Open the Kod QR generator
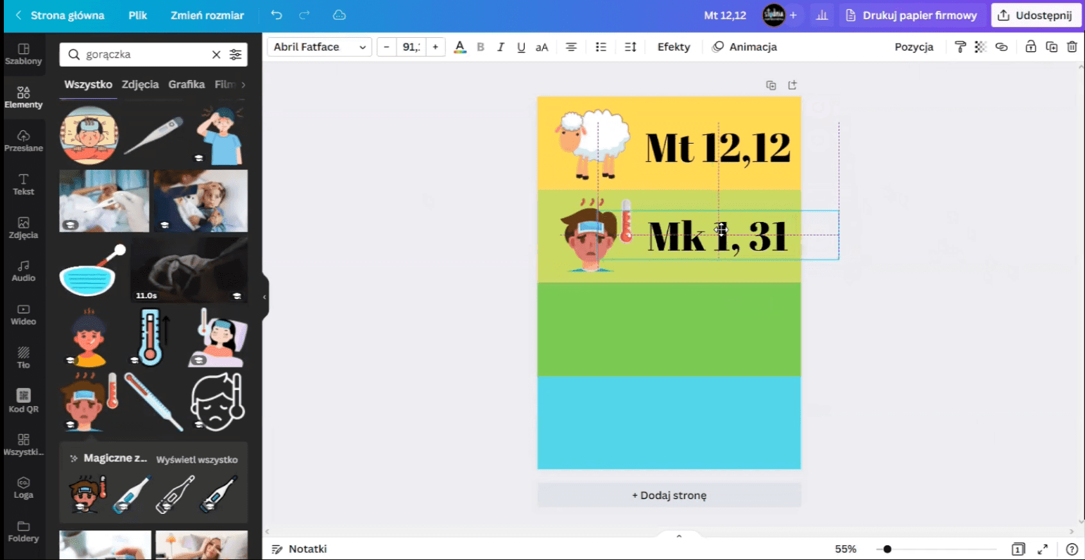The width and height of the screenshot is (1085, 560). click(24, 402)
